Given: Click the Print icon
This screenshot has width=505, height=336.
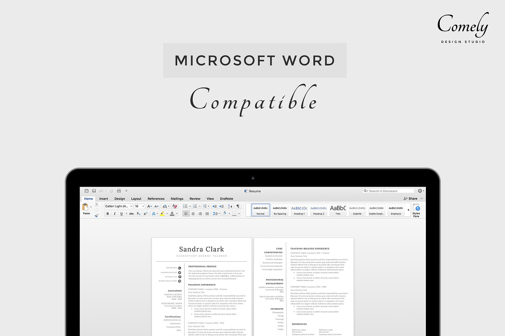Looking at the screenshot, I should pyautogui.click(x=119, y=191).
